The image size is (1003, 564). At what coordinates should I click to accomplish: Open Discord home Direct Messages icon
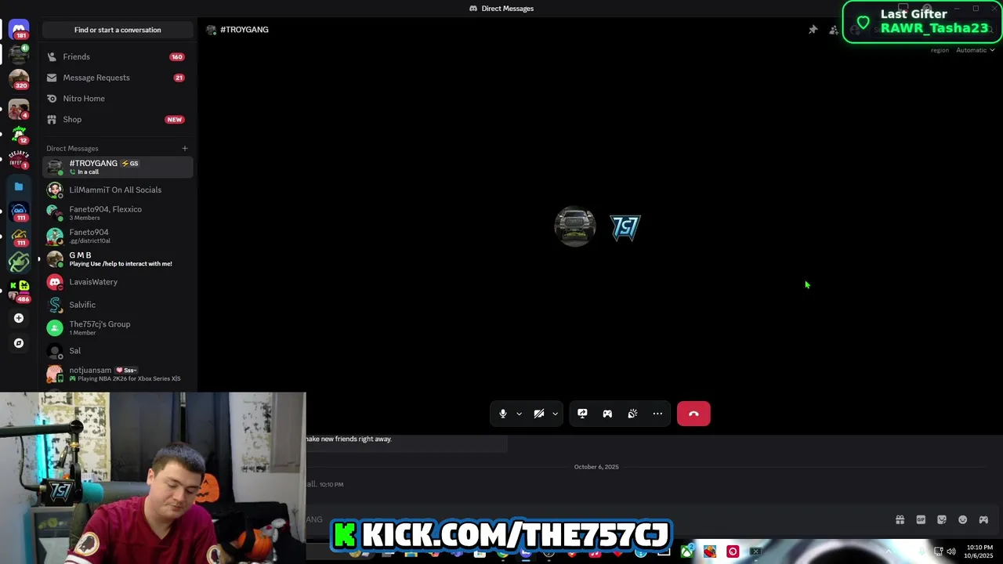point(19,29)
